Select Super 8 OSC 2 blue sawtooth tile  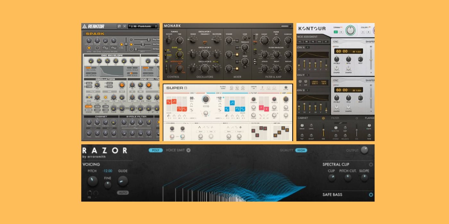coord(232,103)
